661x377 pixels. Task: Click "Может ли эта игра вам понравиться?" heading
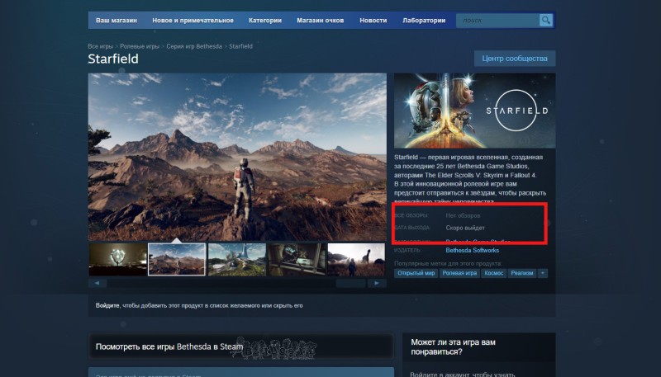(x=453, y=347)
